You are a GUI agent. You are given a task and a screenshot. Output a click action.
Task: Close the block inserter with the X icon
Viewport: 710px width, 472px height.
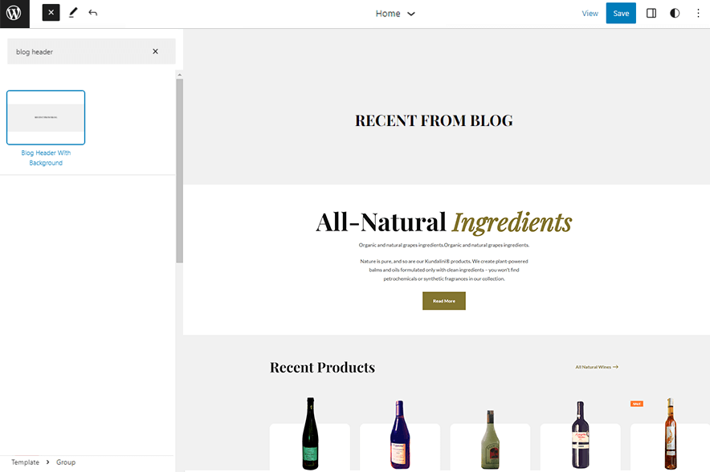click(51, 12)
